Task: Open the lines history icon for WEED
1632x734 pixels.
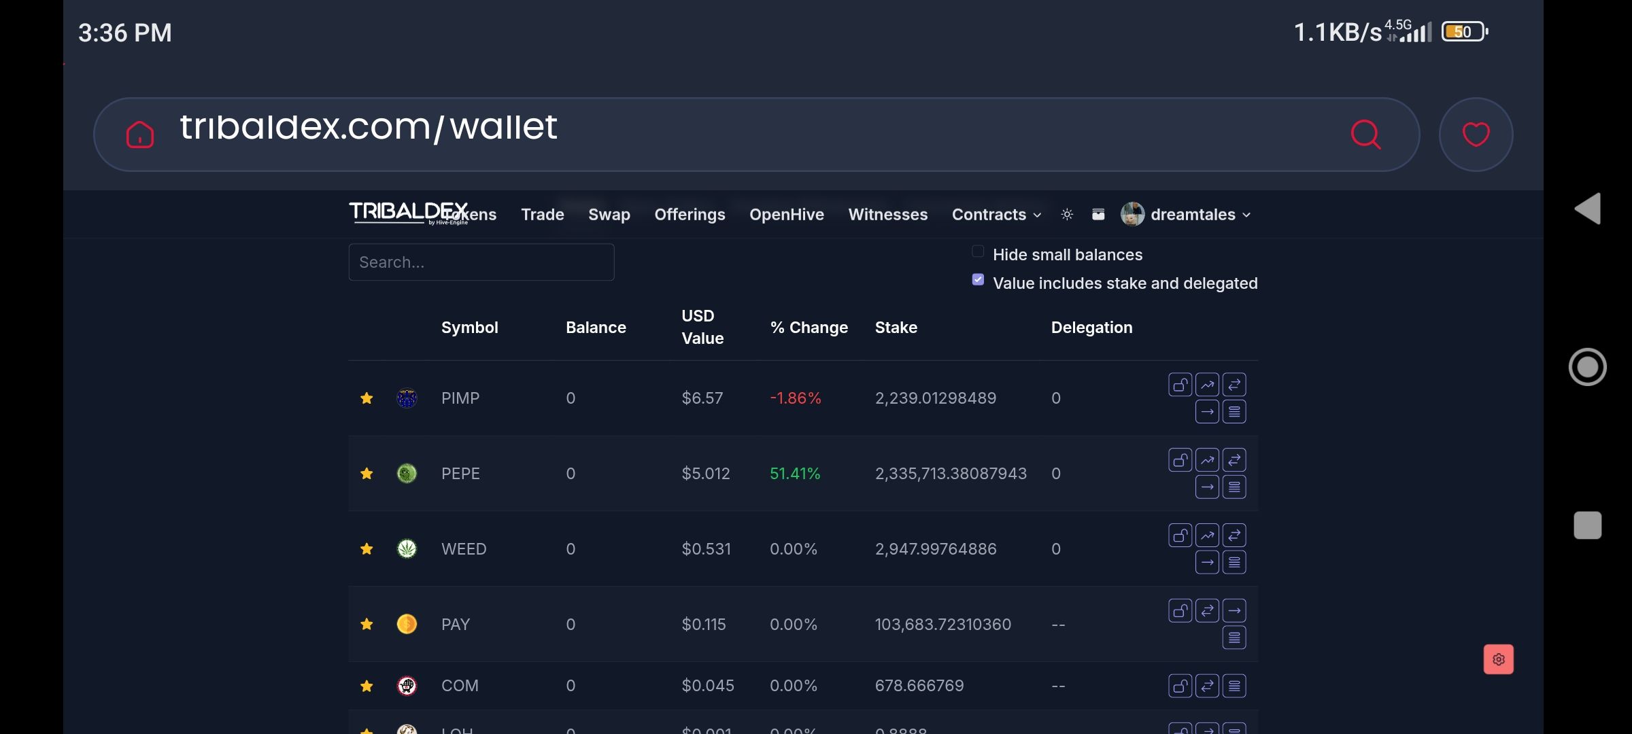Action: coord(1234,563)
